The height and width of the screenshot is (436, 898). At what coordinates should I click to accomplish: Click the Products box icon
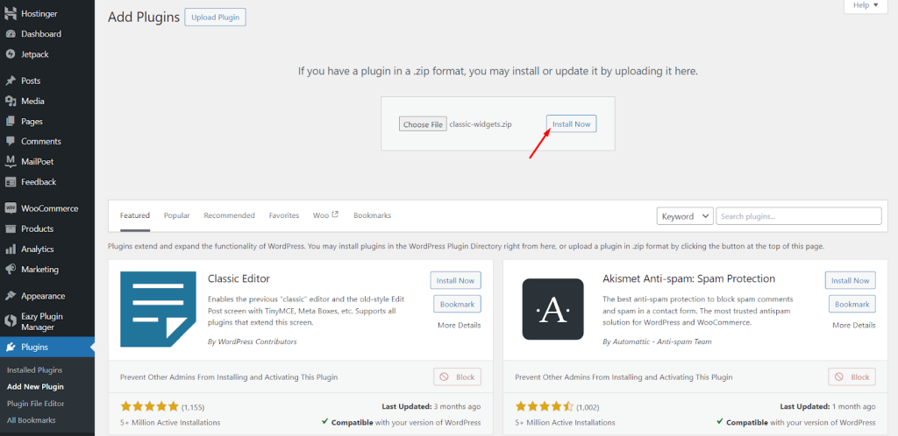[x=11, y=229]
